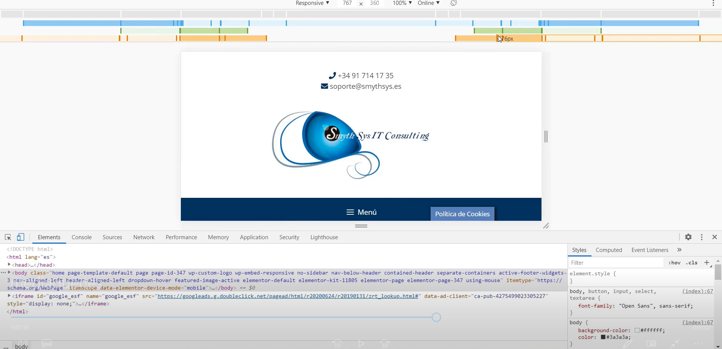Click the new style rule plus icon
The image size is (722, 349).
coord(707,263)
